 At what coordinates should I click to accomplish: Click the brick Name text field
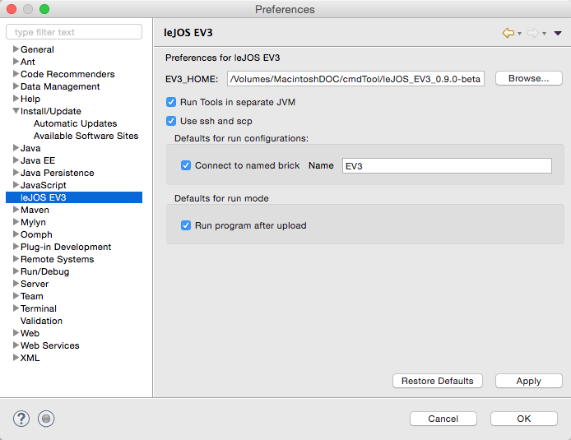(x=447, y=166)
